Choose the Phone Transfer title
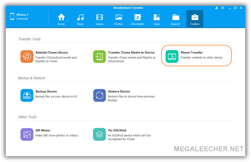This screenshot has width=251, height=162. [x=192, y=52]
